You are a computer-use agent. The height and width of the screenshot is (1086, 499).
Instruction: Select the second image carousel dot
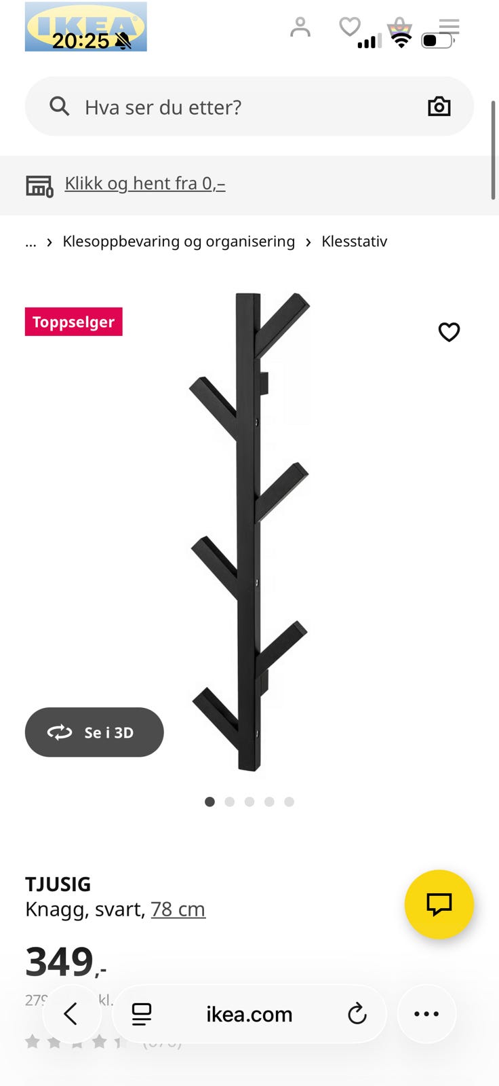pyautogui.click(x=230, y=802)
